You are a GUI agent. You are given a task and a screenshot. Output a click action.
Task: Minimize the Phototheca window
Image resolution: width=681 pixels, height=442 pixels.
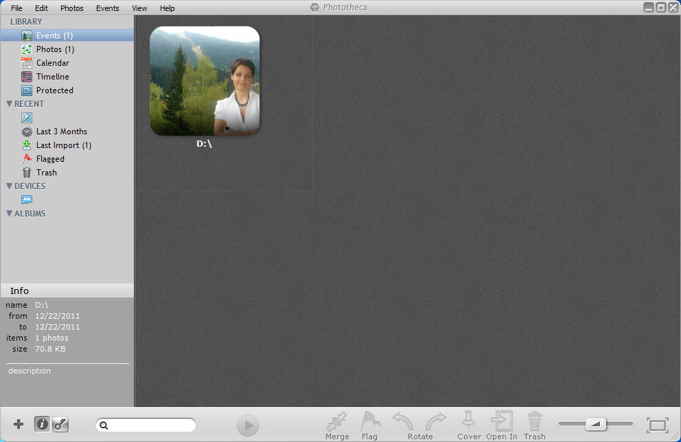(x=649, y=8)
